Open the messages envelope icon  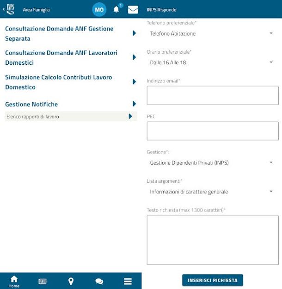[133, 10]
